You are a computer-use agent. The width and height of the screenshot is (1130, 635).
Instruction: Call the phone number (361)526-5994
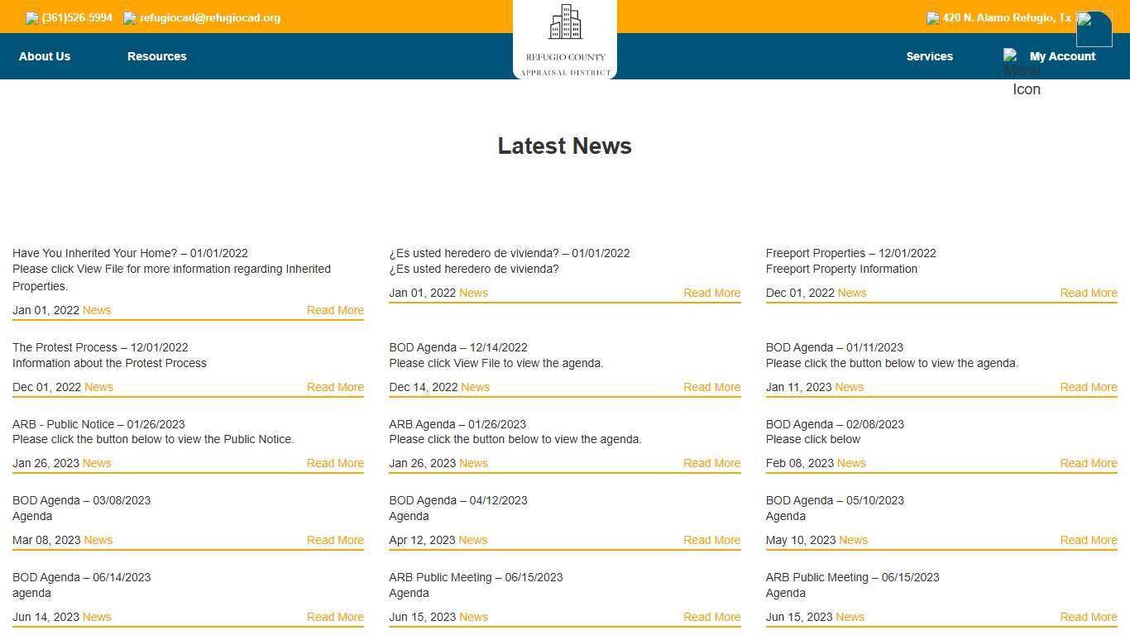pos(77,18)
